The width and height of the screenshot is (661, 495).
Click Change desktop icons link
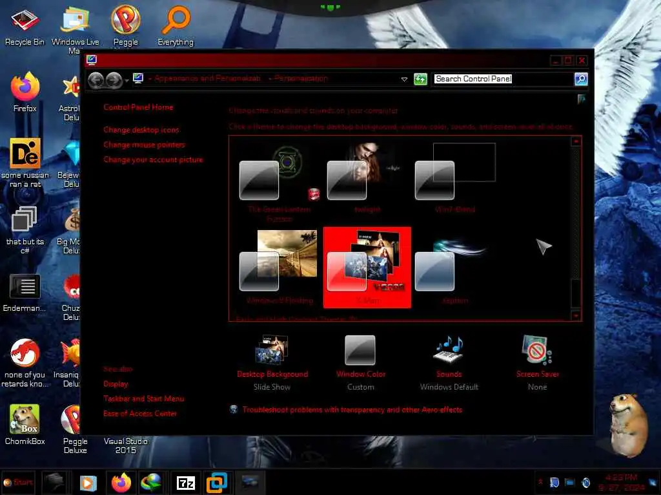pos(141,130)
